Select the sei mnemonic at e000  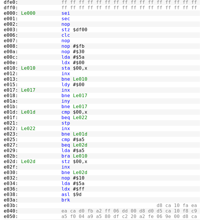click(65, 13)
